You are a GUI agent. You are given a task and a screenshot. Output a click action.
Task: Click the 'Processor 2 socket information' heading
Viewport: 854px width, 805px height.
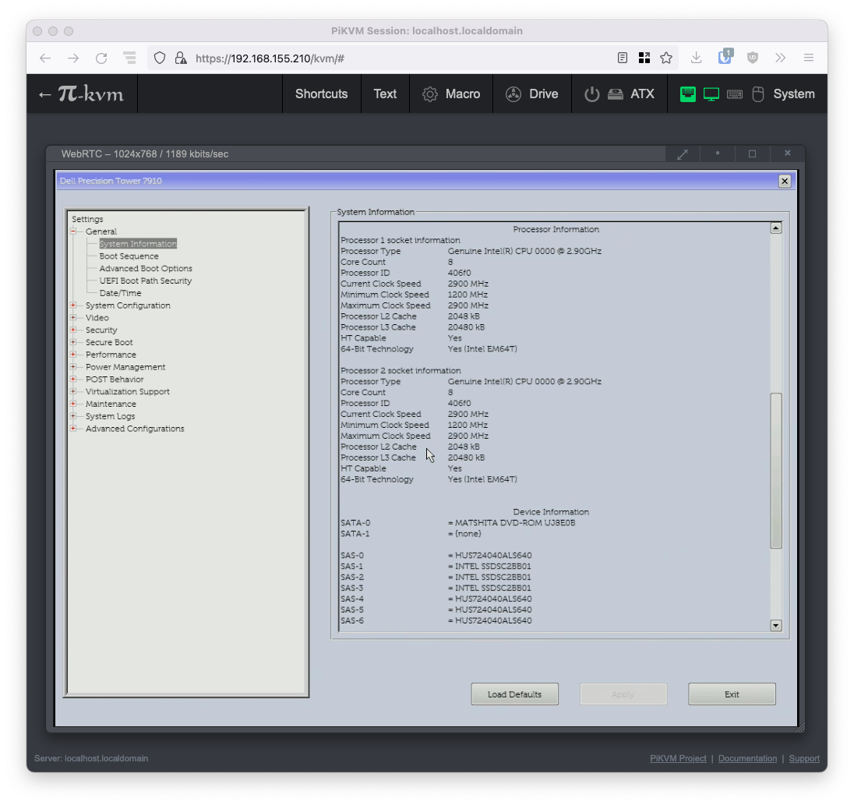point(401,370)
